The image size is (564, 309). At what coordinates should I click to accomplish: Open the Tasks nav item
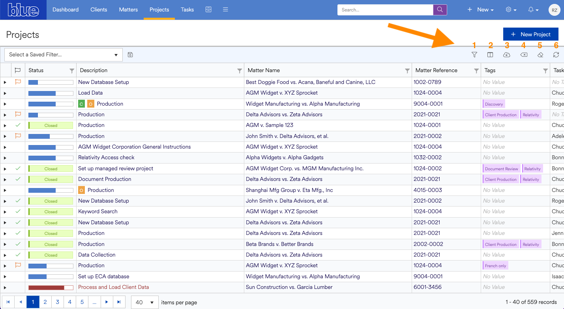[x=187, y=9]
